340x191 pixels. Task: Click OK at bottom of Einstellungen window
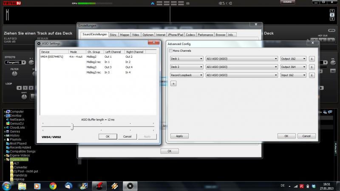[170, 151]
